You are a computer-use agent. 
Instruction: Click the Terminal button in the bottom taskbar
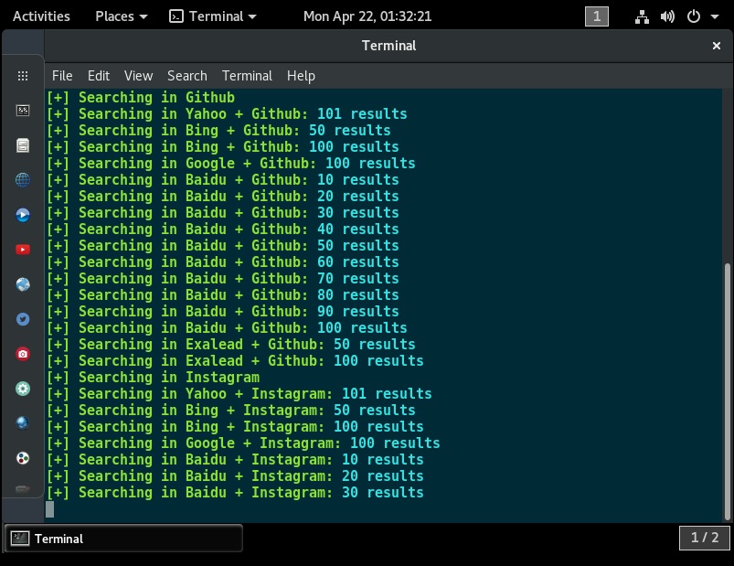pos(123,538)
